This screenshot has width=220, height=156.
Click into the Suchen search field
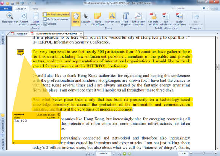coord(189,8)
